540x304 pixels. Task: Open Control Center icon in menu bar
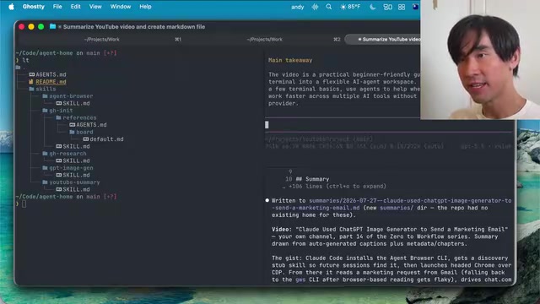pos(402,7)
